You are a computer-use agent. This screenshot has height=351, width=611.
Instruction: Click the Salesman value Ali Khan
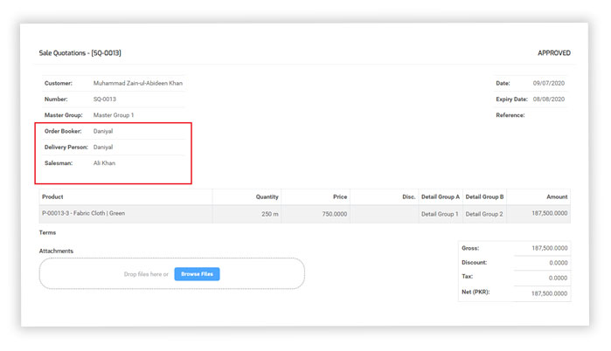[104, 163]
